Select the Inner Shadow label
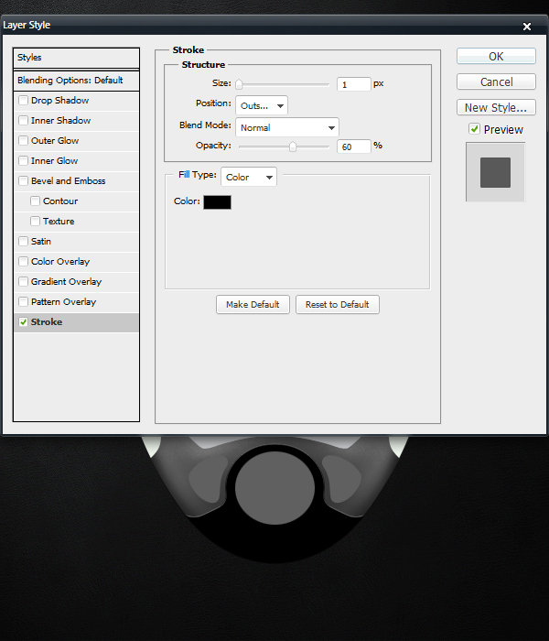 pyautogui.click(x=61, y=121)
